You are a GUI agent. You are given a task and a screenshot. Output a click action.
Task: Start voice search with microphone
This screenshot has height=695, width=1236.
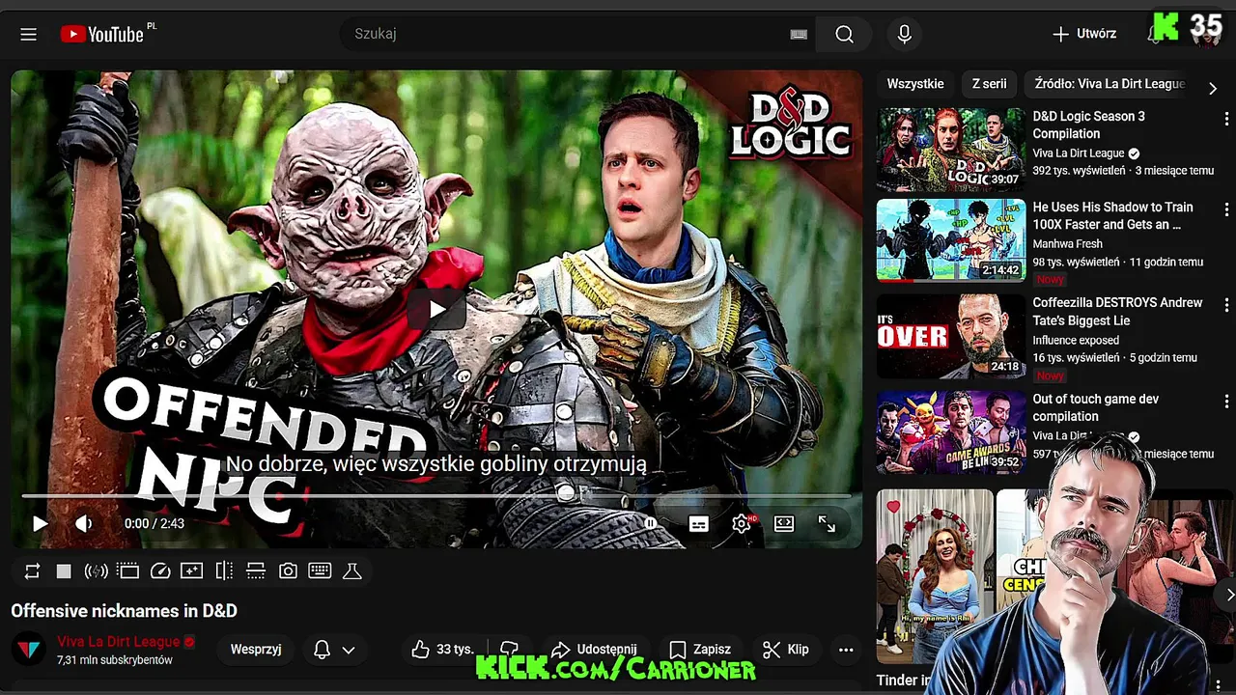[904, 34]
